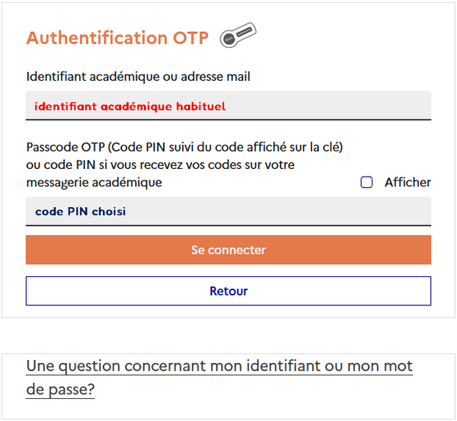Click the Retour button
Viewport: 457px width, 421px height.
click(228, 291)
